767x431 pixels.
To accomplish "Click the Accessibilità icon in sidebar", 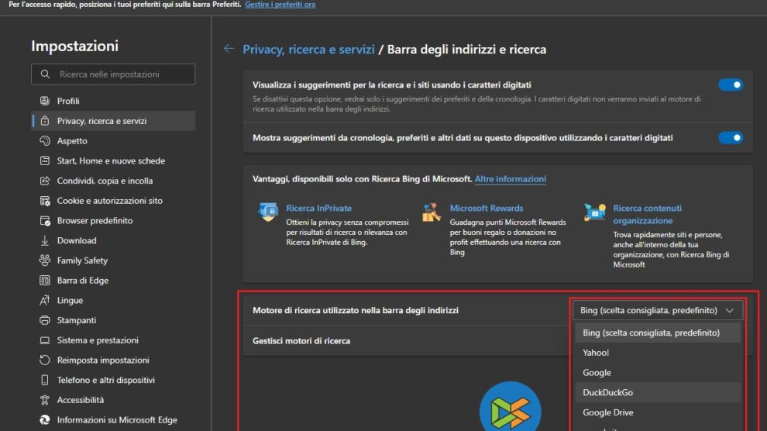I will point(44,400).
